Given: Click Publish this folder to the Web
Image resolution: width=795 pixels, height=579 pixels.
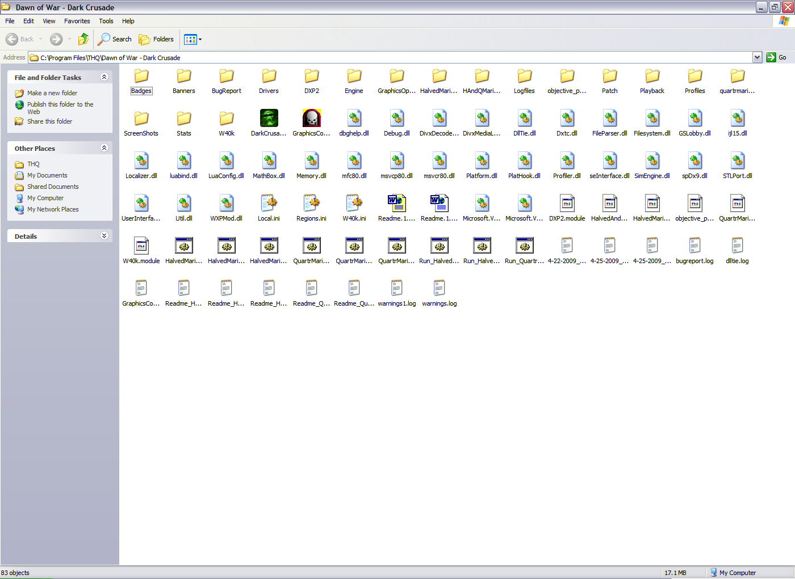Looking at the screenshot, I should pyautogui.click(x=60, y=108).
